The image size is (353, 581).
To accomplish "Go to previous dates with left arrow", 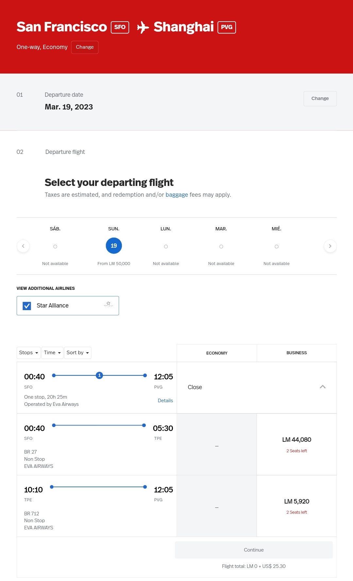I will point(23,246).
